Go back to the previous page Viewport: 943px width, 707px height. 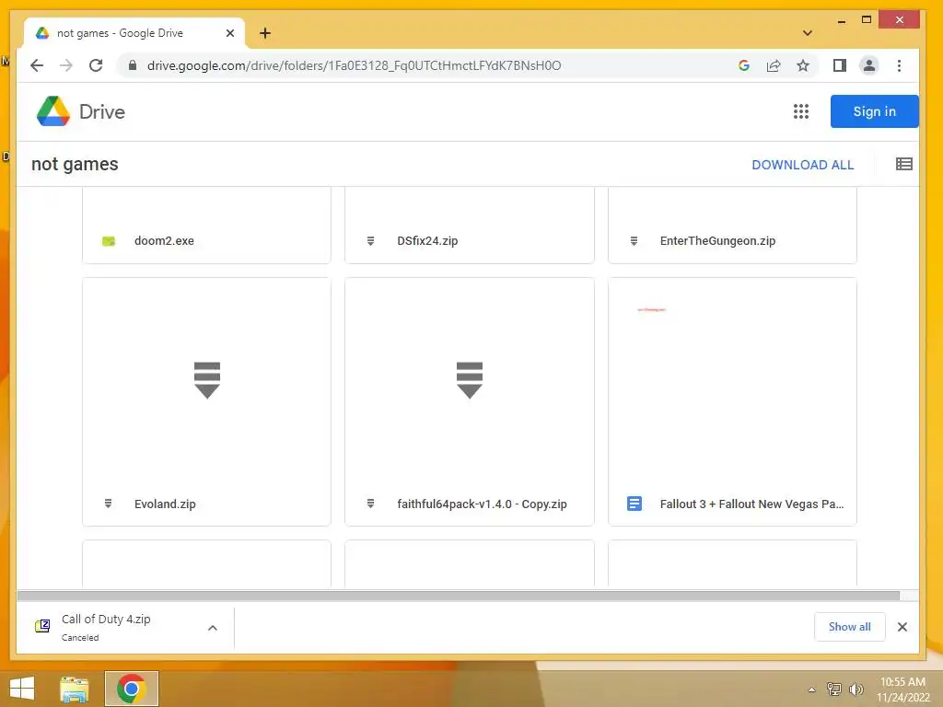point(37,65)
